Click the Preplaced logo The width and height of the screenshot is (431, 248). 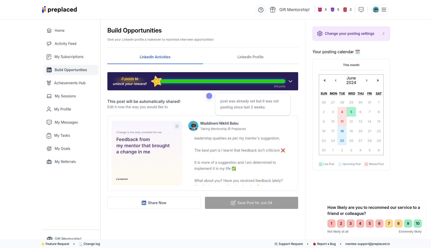click(59, 10)
